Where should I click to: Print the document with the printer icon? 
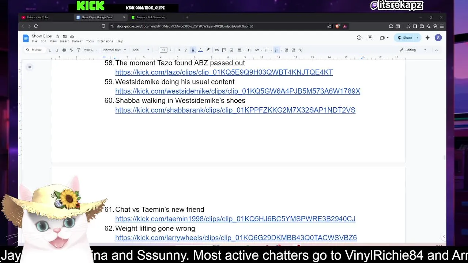tap(64, 50)
